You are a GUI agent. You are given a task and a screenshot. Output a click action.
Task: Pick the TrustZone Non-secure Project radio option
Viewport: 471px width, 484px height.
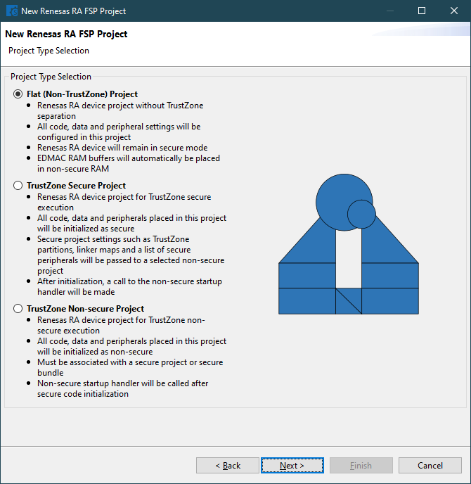(18, 309)
